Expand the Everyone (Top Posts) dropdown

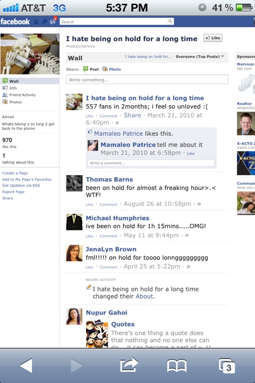coord(200,56)
